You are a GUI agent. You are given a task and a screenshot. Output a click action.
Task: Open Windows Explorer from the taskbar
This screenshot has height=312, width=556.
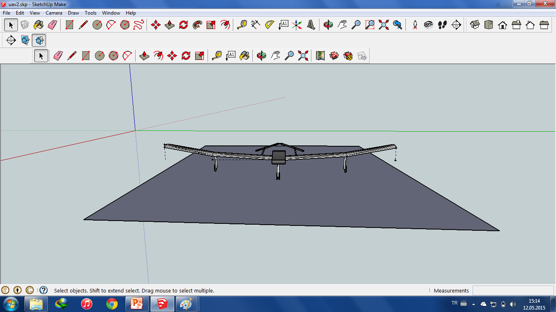point(36,304)
